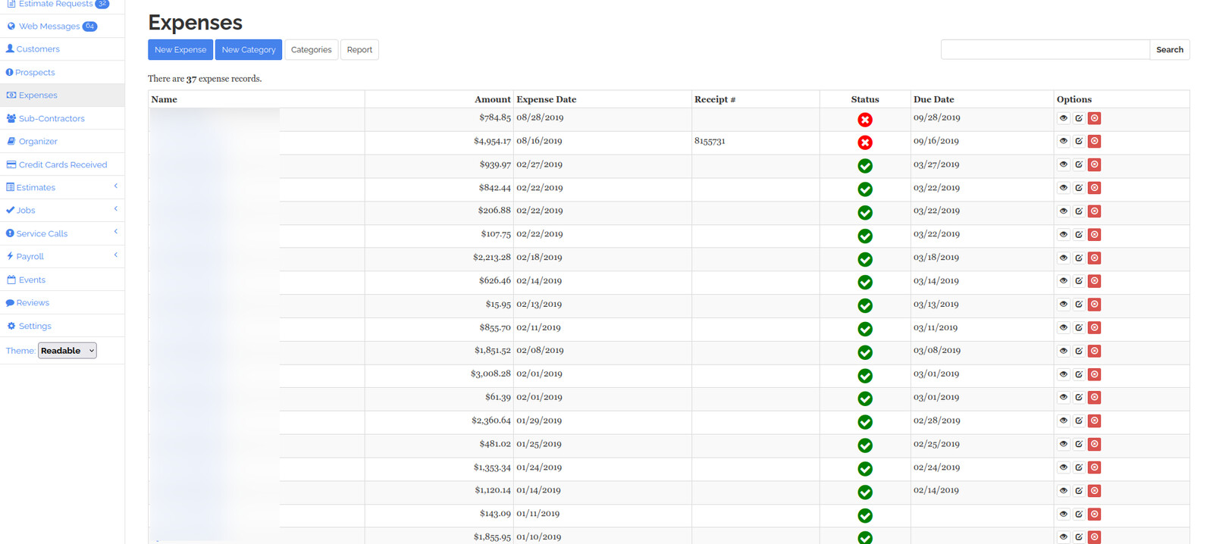
Task: Delete the $4,954.17 expense record
Action: click(x=1095, y=142)
